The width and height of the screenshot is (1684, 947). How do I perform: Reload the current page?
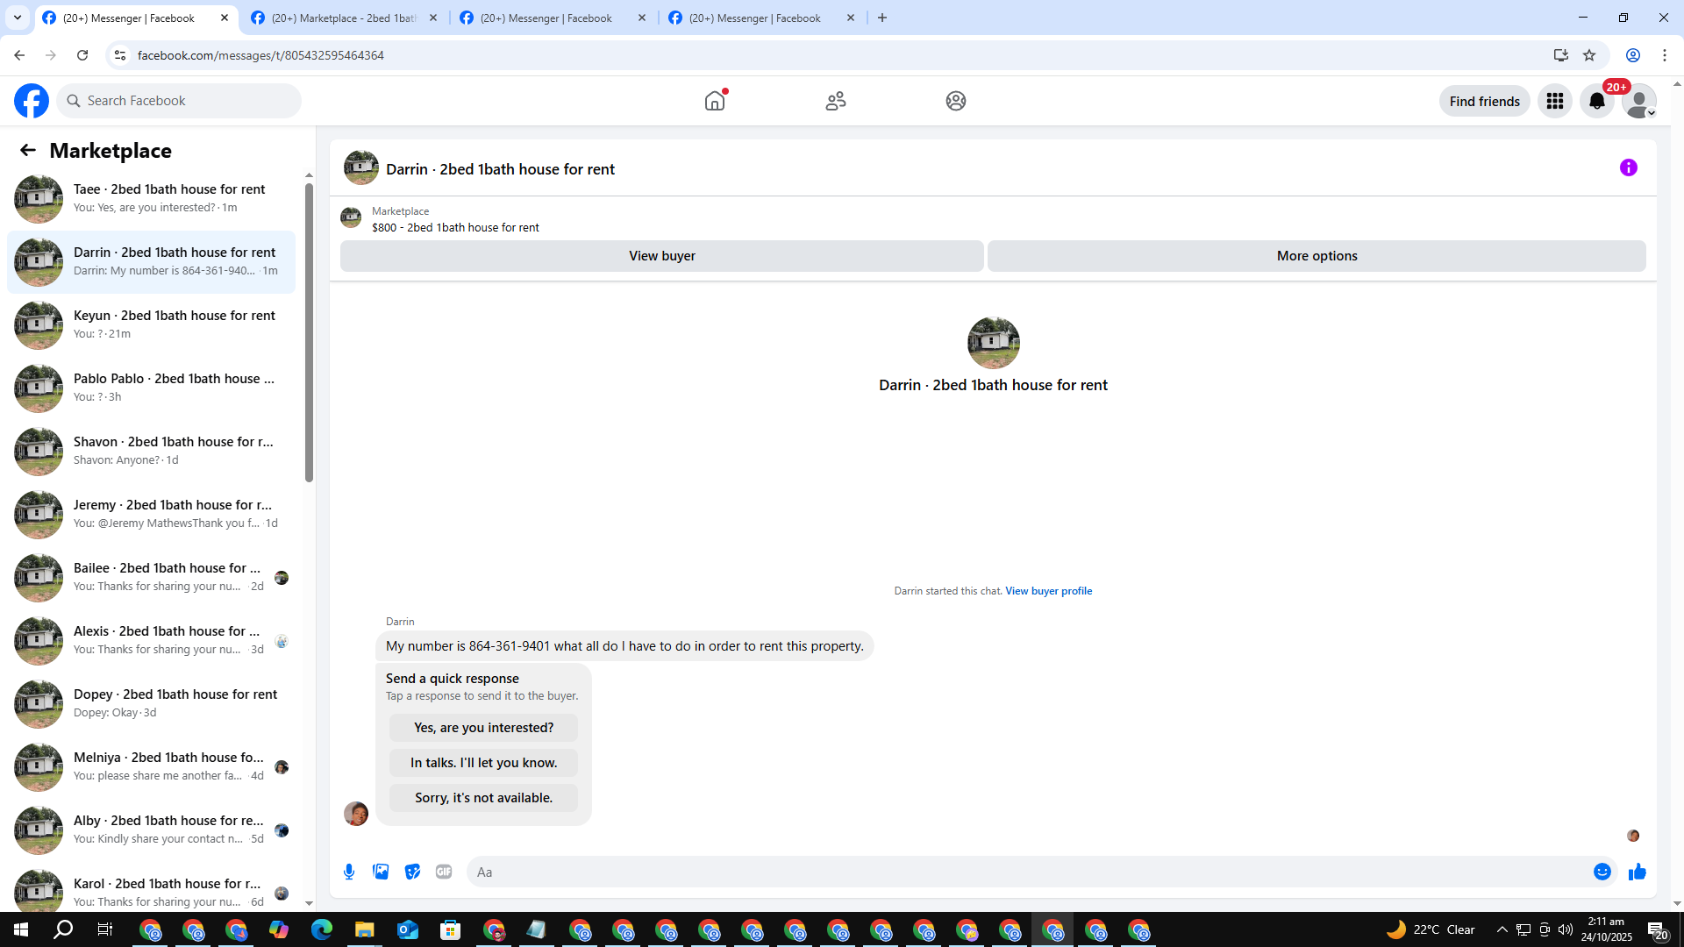click(82, 55)
